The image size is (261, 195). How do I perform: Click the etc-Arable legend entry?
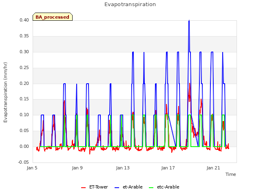point(164,187)
